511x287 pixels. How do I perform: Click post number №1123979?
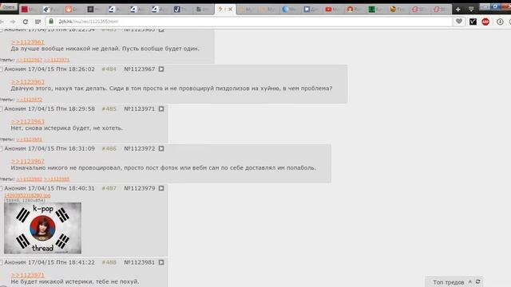click(x=140, y=188)
